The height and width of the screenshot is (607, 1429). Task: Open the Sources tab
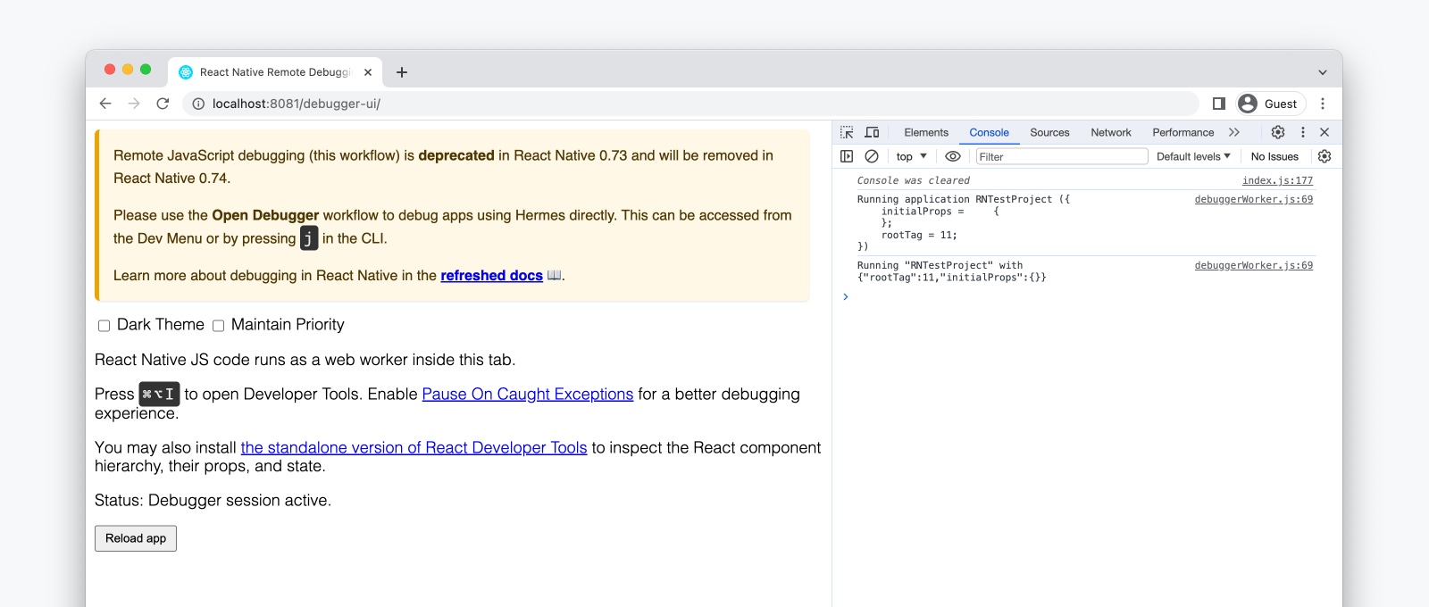[x=1049, y=132]
